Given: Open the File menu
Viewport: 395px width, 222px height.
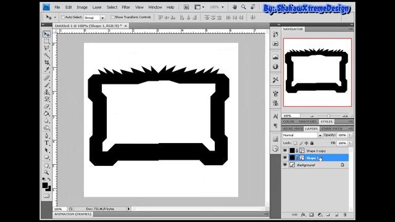Looking at the screenshot, I should [x=57, y=7].
